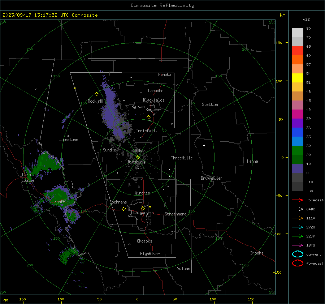The height and width of the screenshot is (304, 325).
Task: Click the Ponoka town label
Action: [165, 74]
